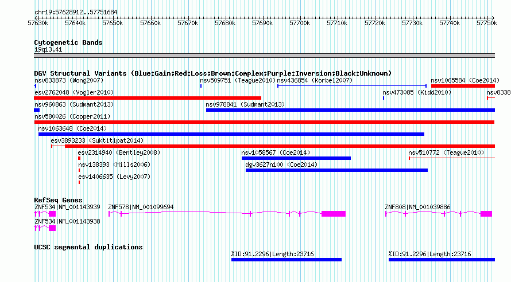Click the UCSC segmental duplications track title
The image size is (511, 282).
[88, 247]
